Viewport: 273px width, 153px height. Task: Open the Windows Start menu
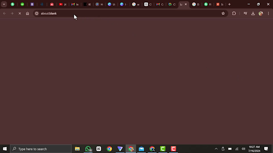tap(5, 149)
